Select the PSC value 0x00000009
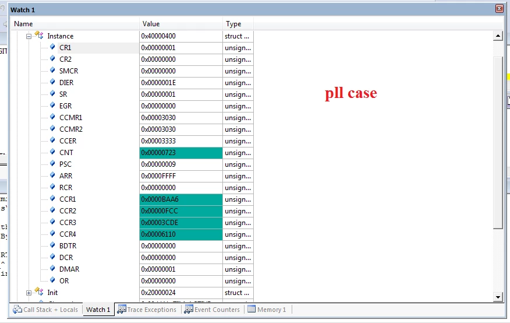The height and width of the screenshot is (323, 510). click(181, 164)
